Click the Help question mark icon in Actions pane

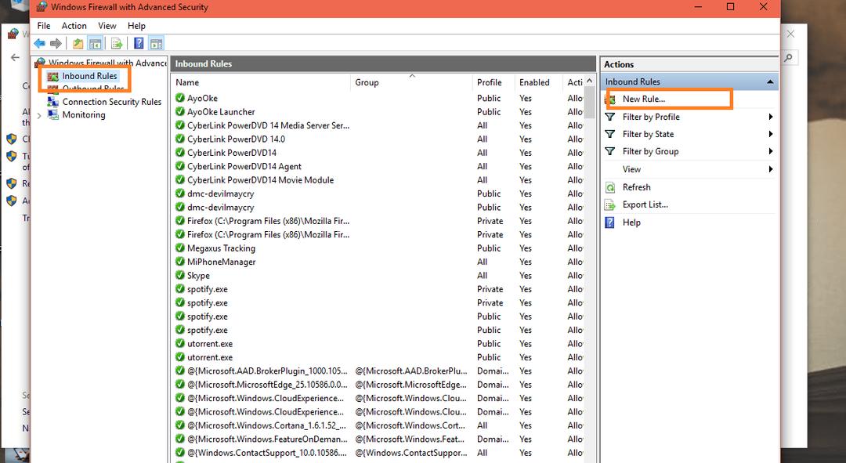click(609, 222)
